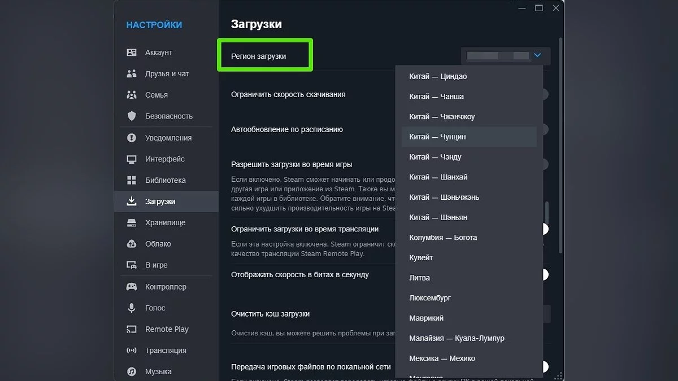
Task: Expand the download region dropdown arrow
Action: [537, 55]
